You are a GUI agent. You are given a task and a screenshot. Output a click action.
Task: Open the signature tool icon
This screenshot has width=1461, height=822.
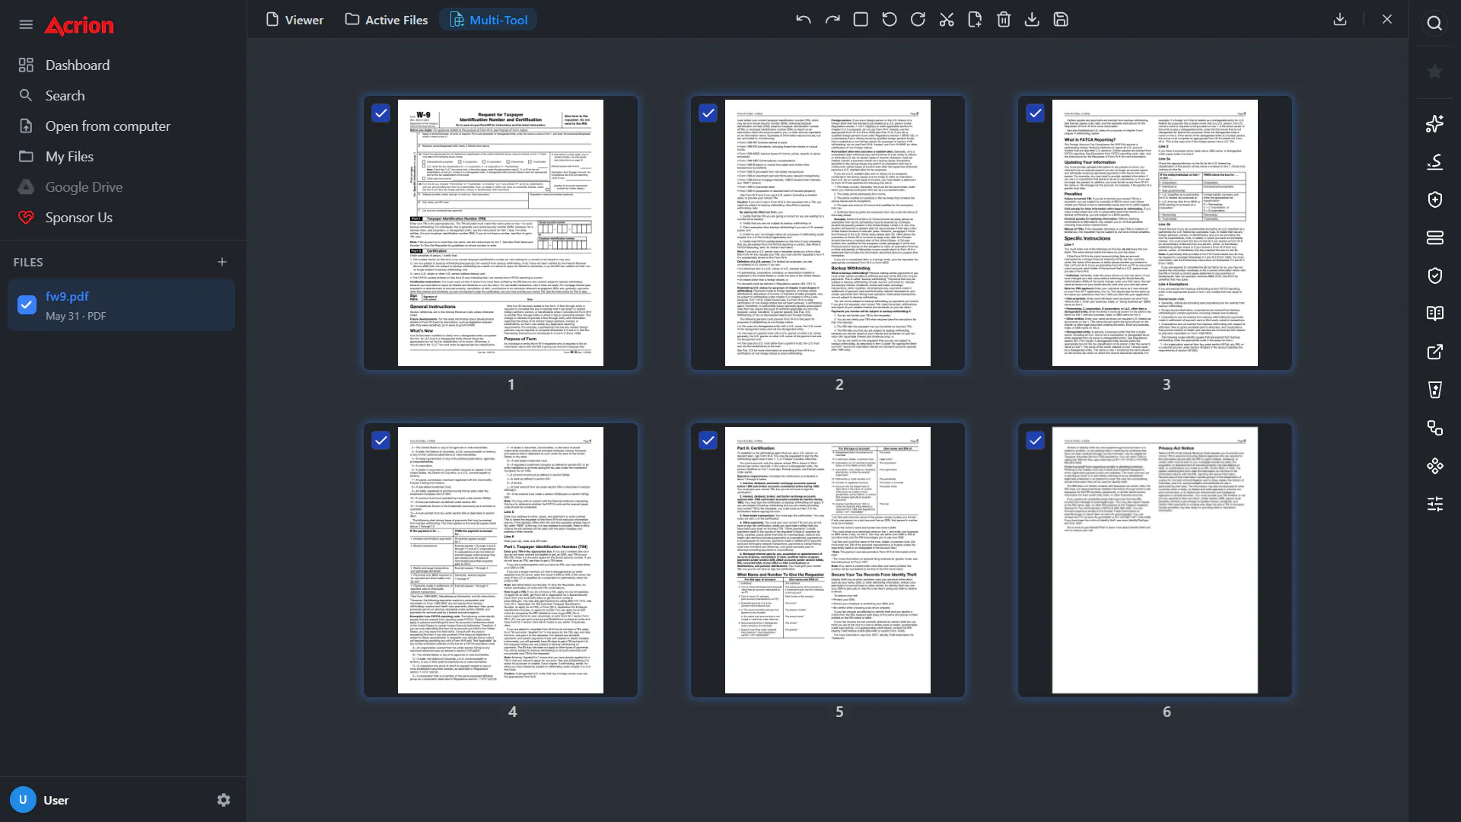tap(1434, 161)
